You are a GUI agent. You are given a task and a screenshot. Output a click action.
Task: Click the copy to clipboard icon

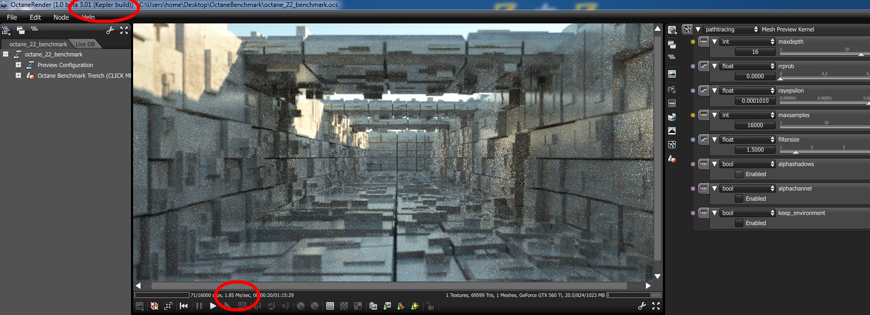pyautogui.click(x=373, y=306)
